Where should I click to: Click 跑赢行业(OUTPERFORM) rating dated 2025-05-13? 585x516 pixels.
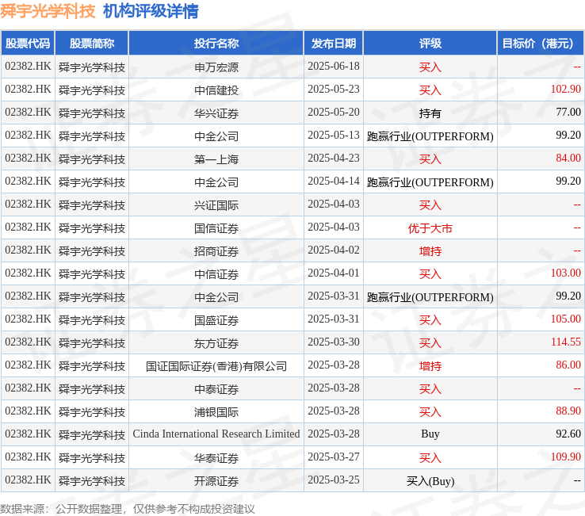pos(430,136)
